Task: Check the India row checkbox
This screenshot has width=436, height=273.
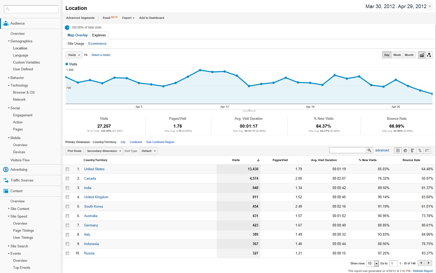Action: [x=68, y=188]
